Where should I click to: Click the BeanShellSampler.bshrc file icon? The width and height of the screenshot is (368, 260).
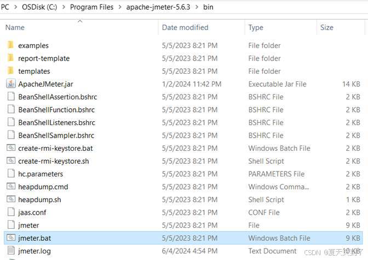[11, 135]
